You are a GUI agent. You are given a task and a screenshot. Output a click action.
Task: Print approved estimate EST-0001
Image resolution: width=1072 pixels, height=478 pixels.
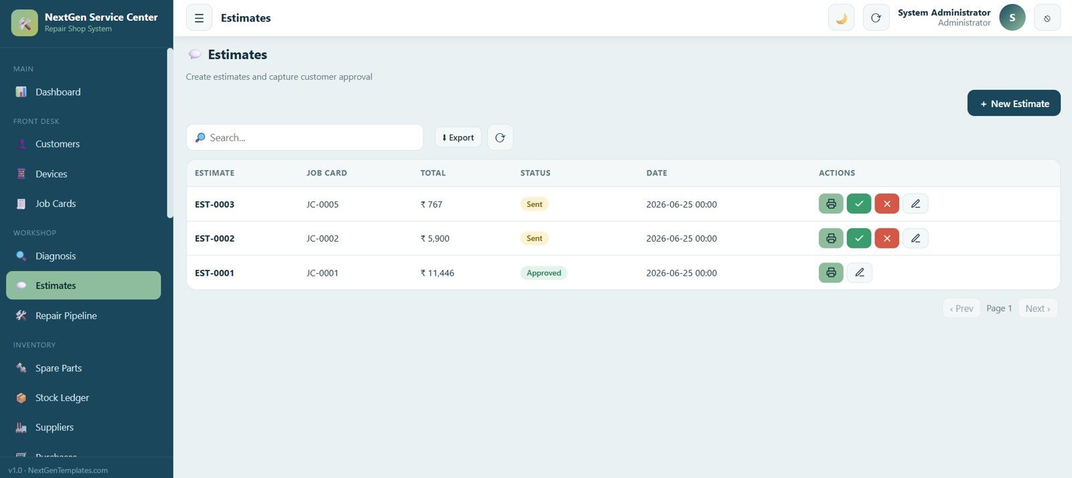(x=831, y=272)
